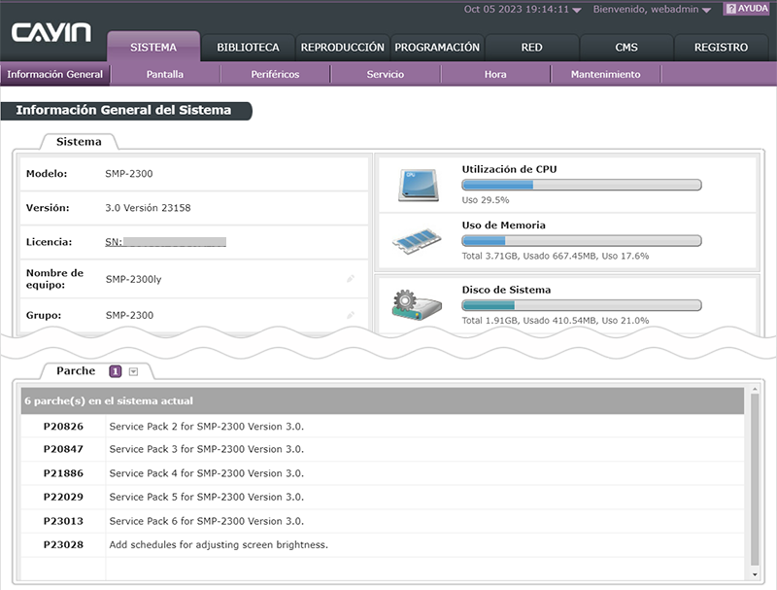Click the system disk gear icon
Image resolution: width=777 pixels, height=590 pixels.
(x=417, y=305)
